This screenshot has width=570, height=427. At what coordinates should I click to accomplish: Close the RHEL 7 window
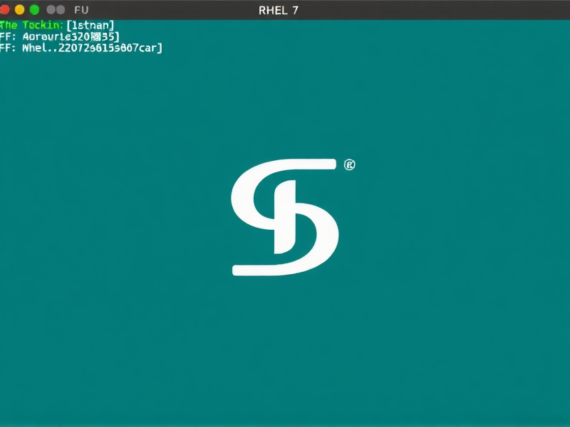[5, 10]
